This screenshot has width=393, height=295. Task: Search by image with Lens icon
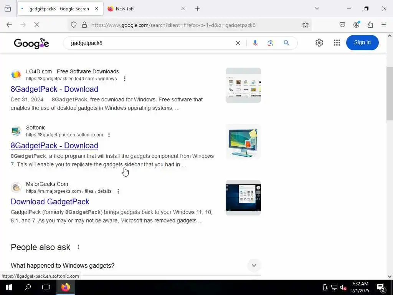click(x=270, y=43)
